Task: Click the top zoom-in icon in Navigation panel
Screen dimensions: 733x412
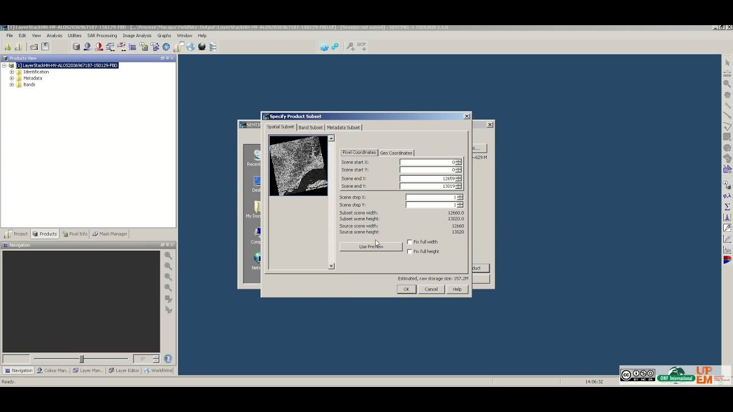Action: [168, 256]
